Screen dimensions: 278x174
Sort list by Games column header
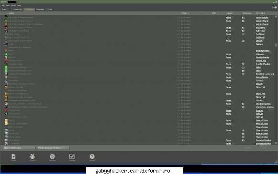(11, 13)
